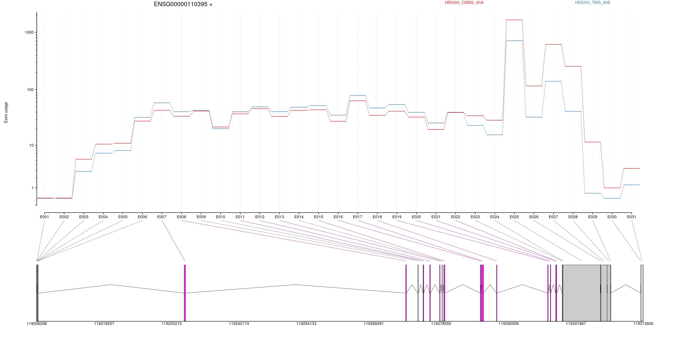Screen dimensions: 674x337
Task: Click exon label E013
Action: 279,217
